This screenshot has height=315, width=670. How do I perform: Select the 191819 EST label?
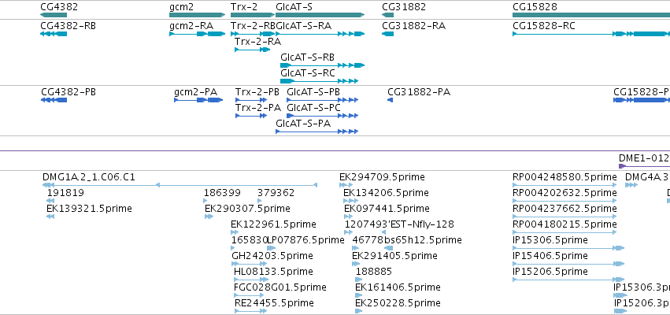click(65, 193)
